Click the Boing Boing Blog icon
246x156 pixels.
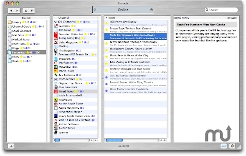(56, 38)
